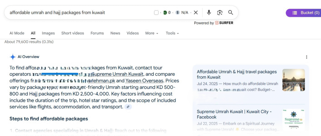Viewport: 321px width, 136px height.
Task: Open the AI Overview three-dot options menu
Action: 306,57
